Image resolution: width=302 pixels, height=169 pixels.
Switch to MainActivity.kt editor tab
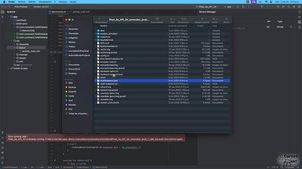pos(59,12)
